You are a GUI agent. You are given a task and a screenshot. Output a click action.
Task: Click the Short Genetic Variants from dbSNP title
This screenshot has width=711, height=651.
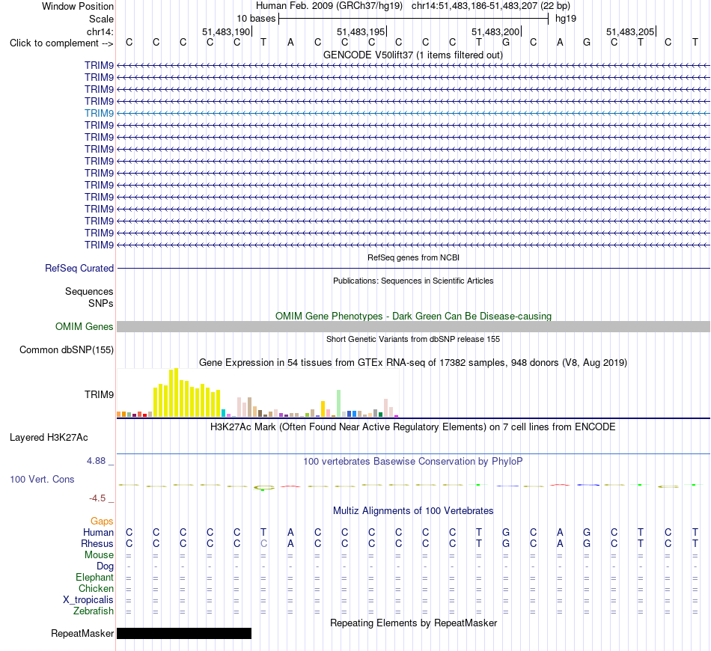click(x=413, y=339)
